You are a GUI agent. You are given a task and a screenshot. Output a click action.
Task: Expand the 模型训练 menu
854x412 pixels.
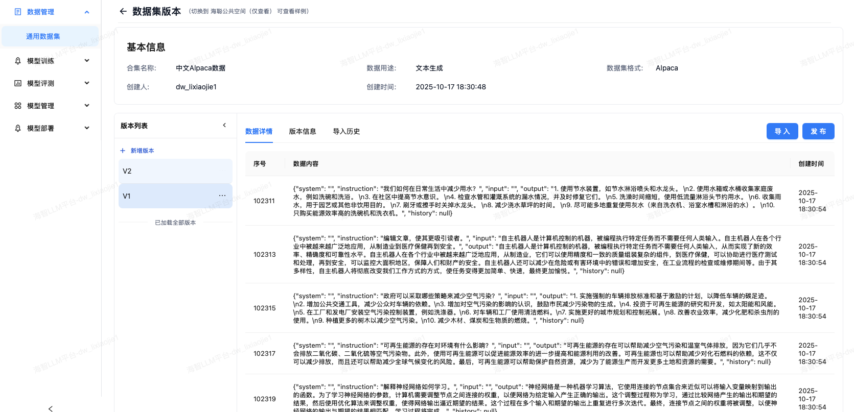tap(87, 61)
